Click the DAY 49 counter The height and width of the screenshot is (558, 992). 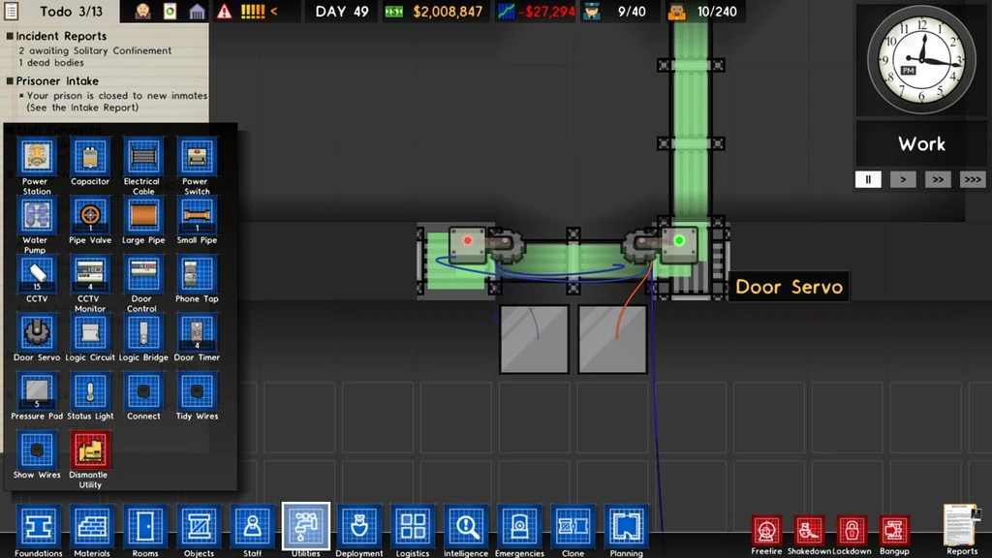pos(342,12)
